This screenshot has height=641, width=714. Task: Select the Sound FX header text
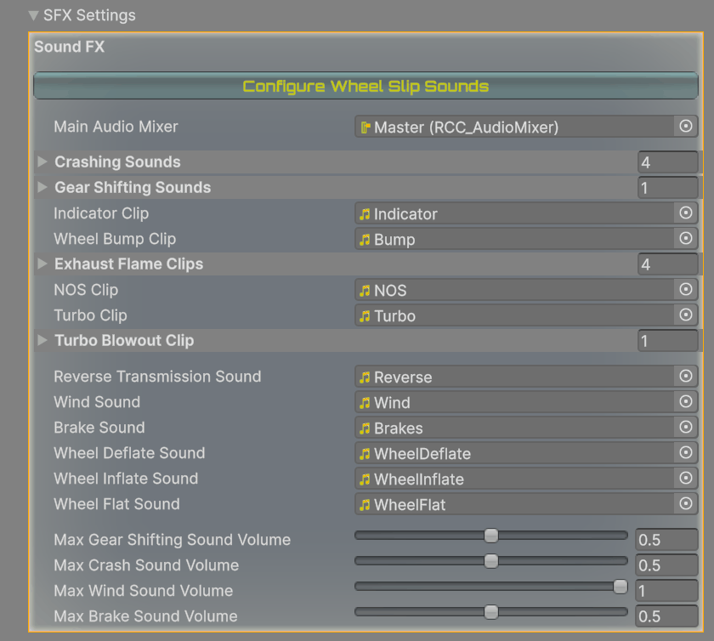tap(69, 47)
